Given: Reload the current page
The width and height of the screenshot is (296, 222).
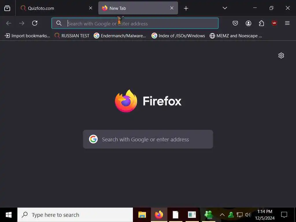Looking at the screenshot, I should pos(35,23).
